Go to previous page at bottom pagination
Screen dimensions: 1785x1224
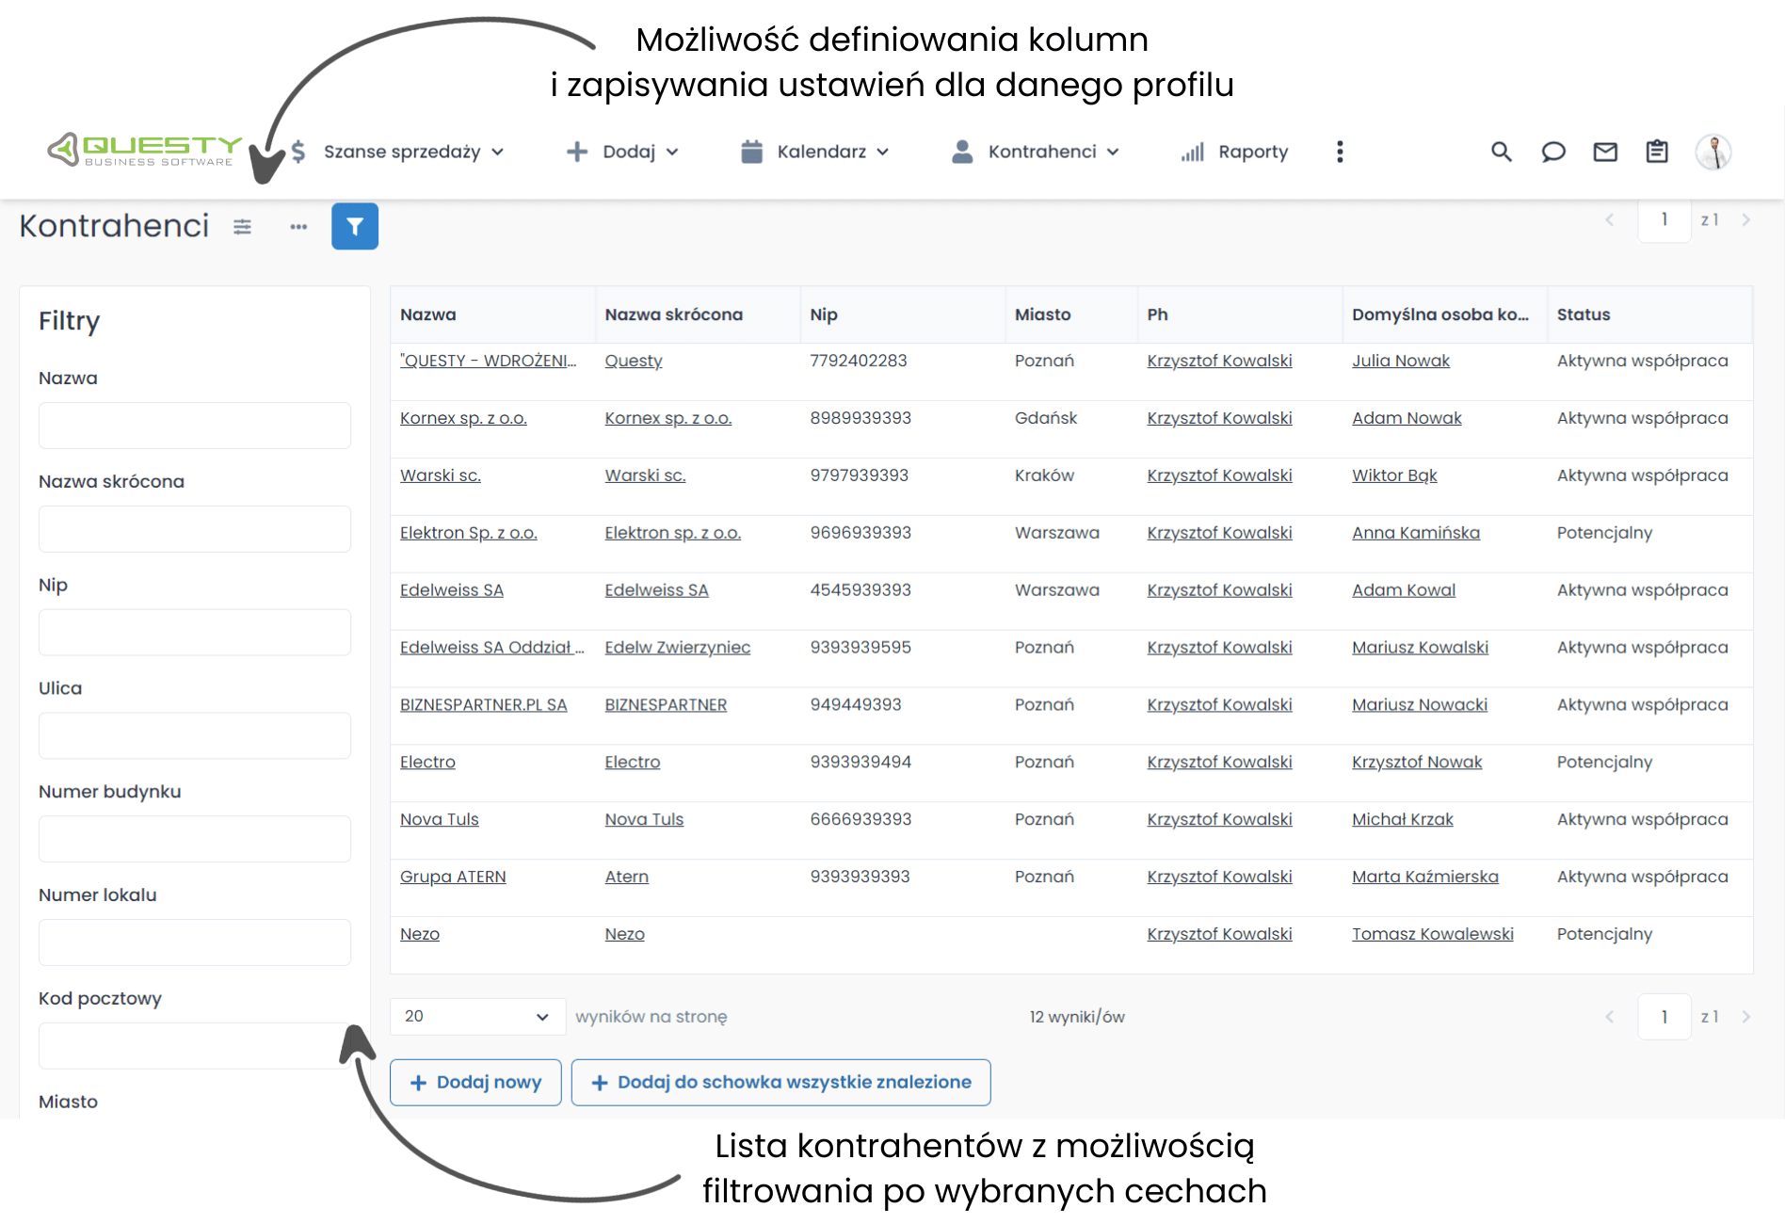click(x=1610, y=1017)
